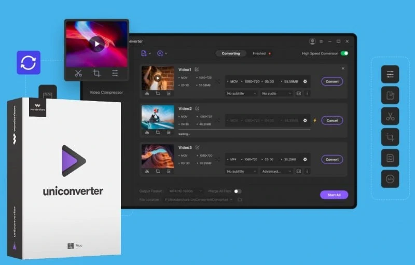Open the user account icon

click(312, 41)
